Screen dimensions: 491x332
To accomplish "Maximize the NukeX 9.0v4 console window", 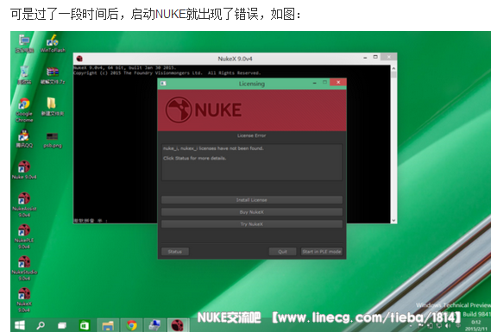I will (375, 57).
